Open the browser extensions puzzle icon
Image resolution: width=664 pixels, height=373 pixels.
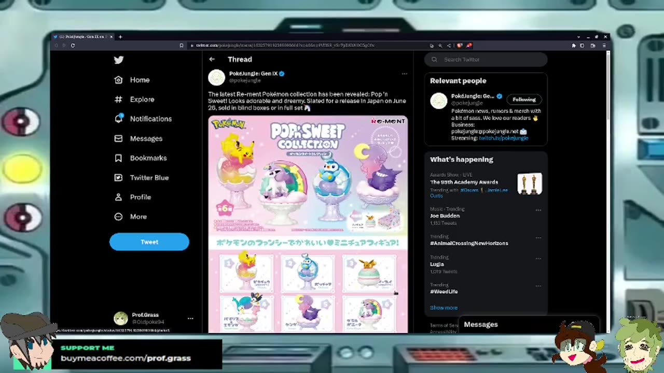pyautogui.click(x=574, y=46)
